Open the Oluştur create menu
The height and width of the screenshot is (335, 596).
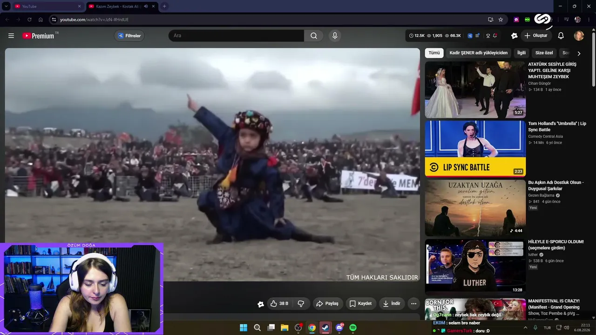click(536, 36)
